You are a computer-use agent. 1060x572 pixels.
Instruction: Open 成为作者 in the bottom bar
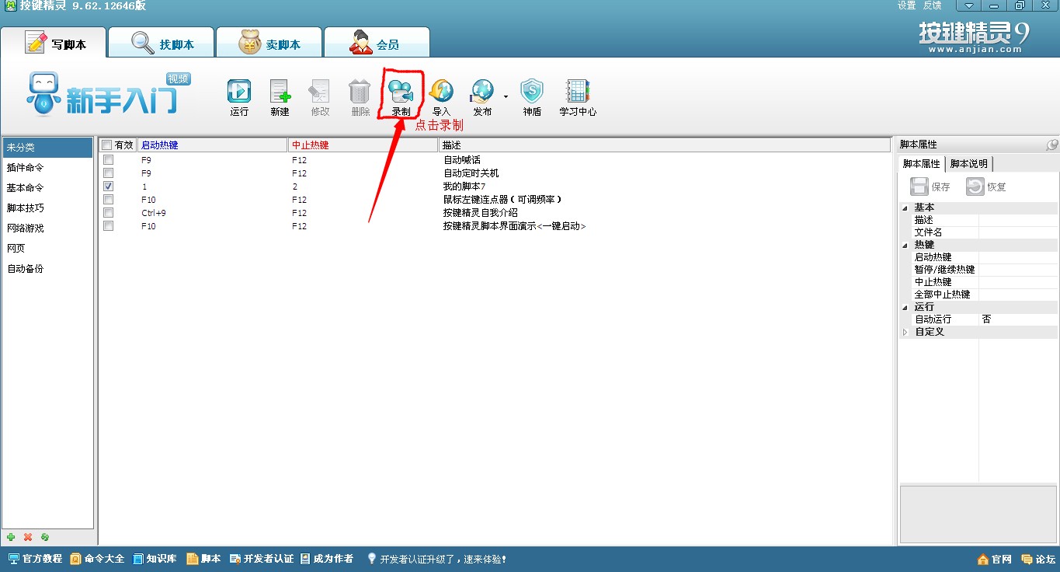pos(327,559)
